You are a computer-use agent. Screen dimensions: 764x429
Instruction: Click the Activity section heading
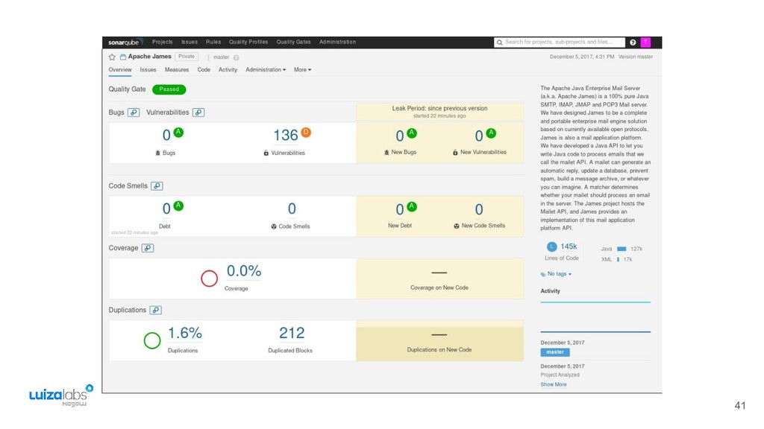coord(550,291)
